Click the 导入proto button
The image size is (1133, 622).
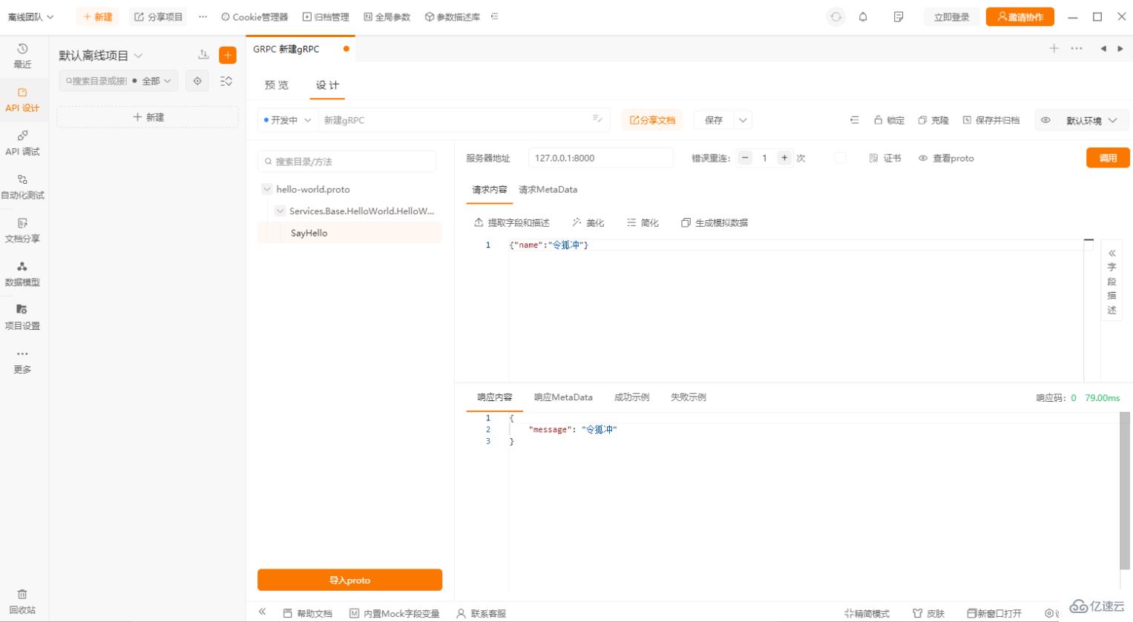pyautogui.click(x=349, y=580)
